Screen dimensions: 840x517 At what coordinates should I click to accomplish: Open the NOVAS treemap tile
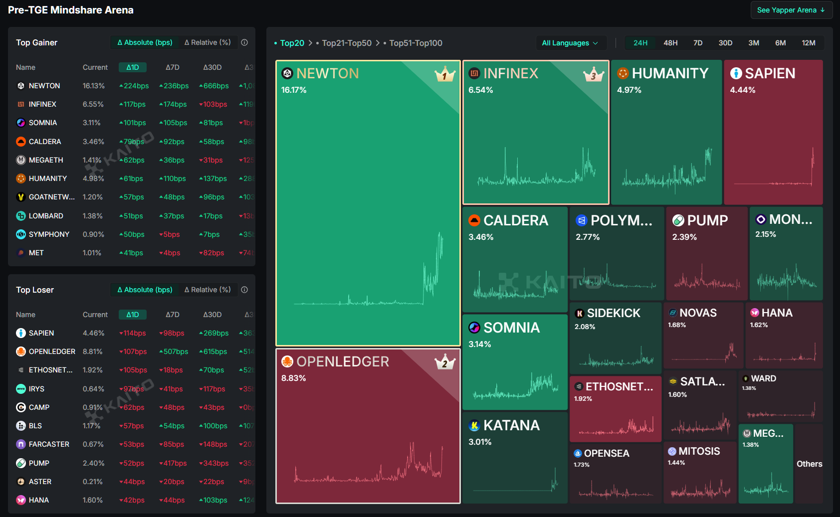click(x=703, y=335)
